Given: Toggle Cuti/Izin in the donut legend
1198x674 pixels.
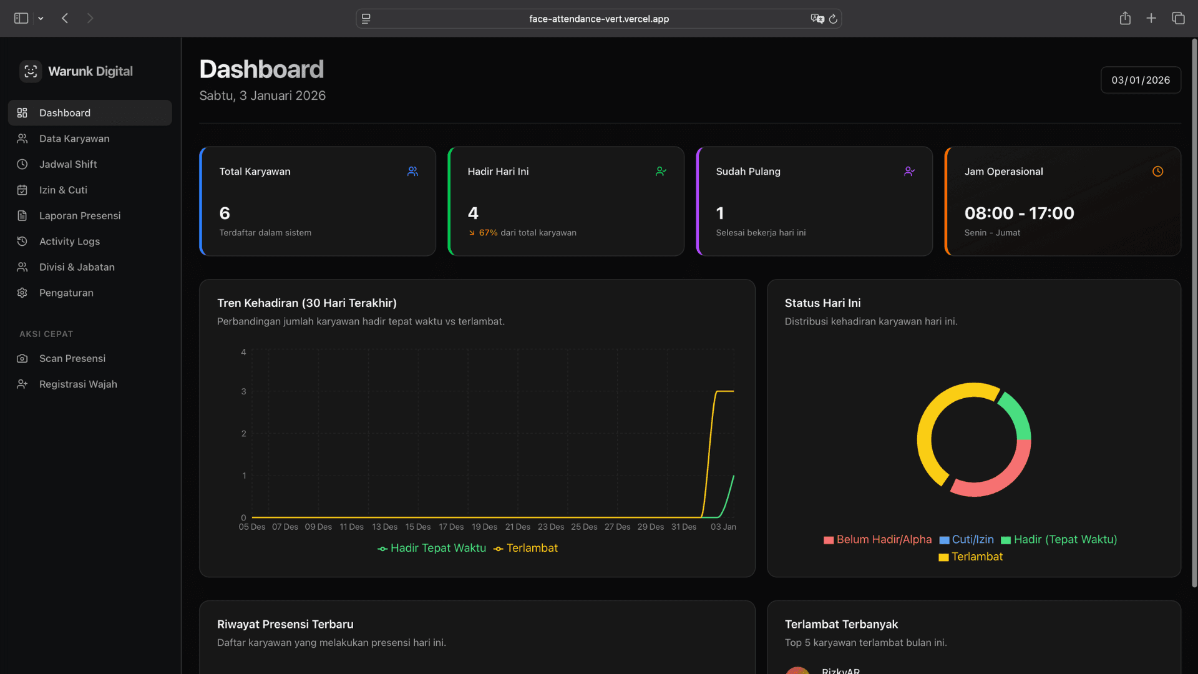Looking at the screenshot, I should [x=967, y=539].
